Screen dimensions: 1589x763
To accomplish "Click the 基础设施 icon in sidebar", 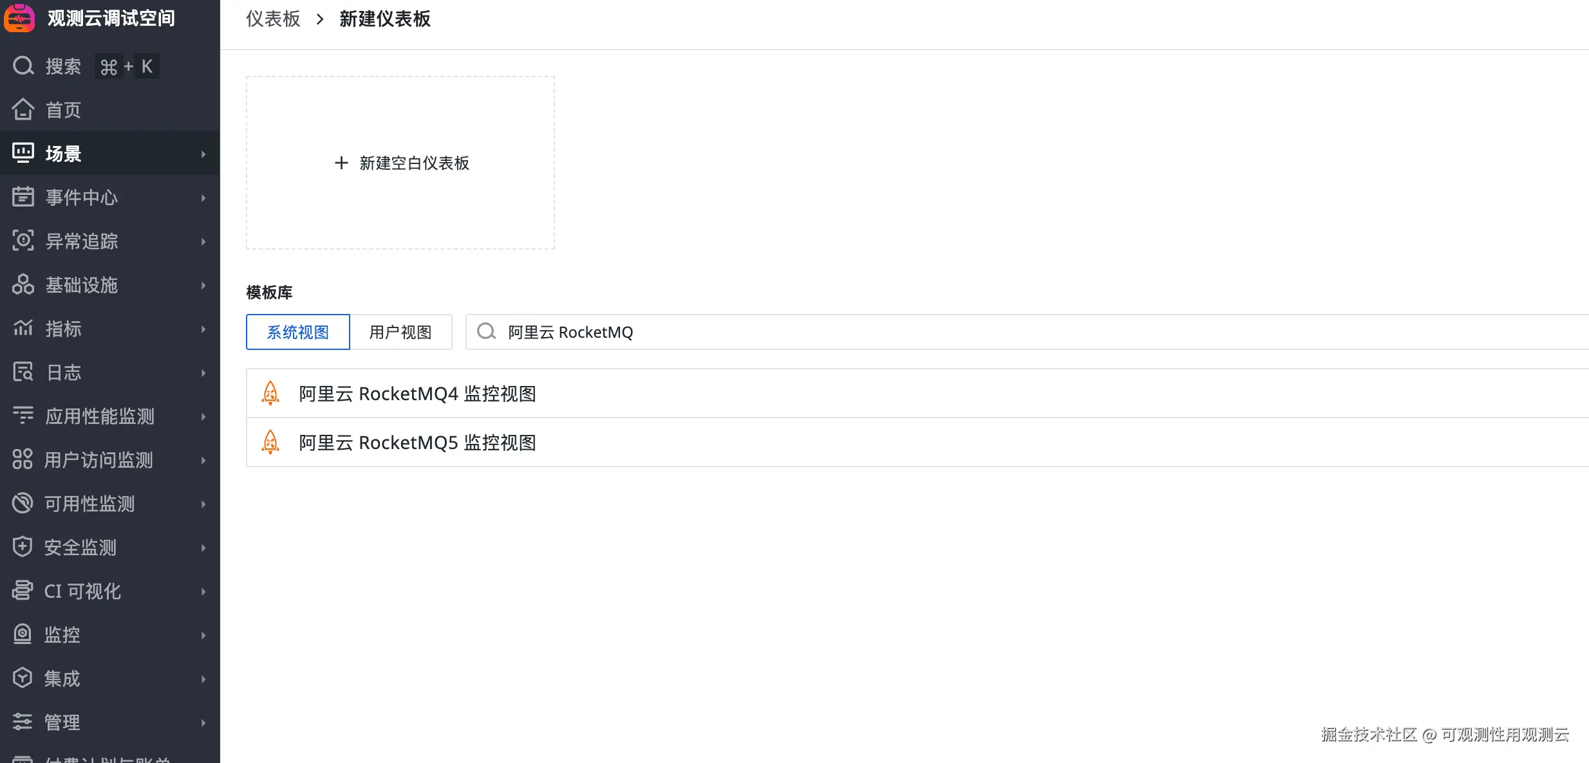I will [23, 284].
